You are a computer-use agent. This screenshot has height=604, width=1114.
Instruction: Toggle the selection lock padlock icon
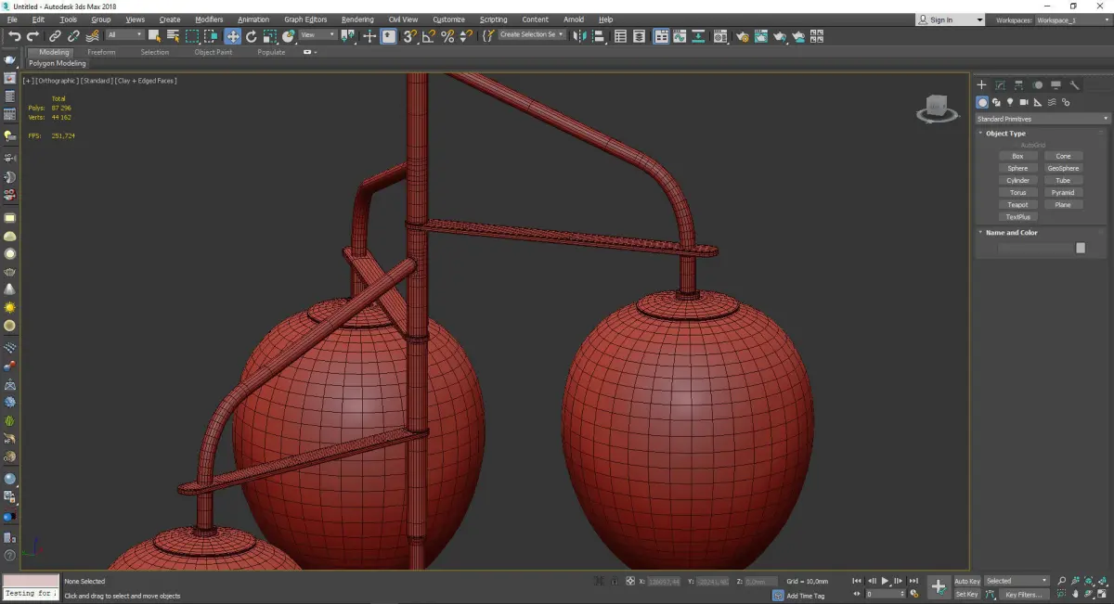click(615, 581)
